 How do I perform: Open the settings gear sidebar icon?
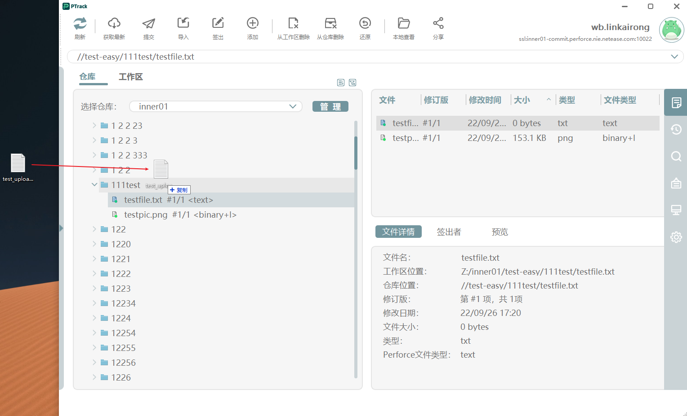(x=676, y=237)
